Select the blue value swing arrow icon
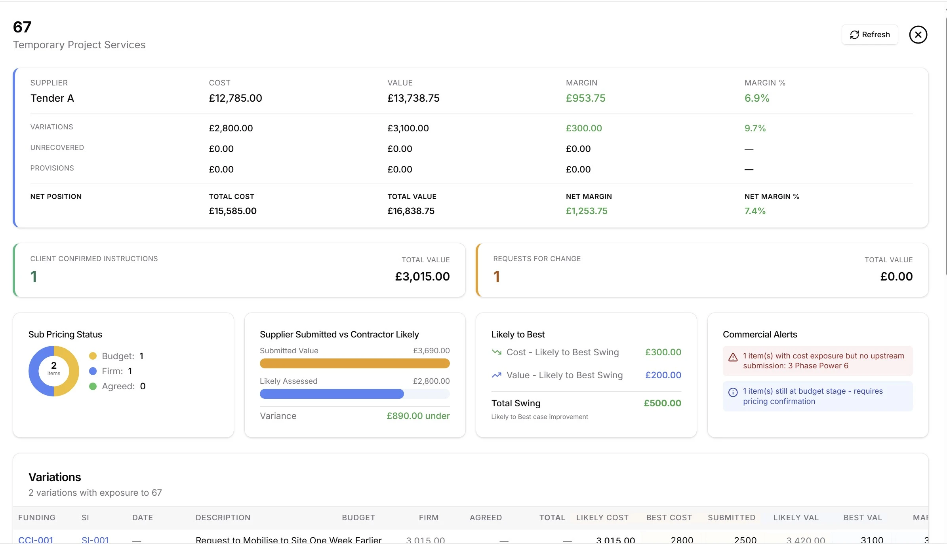The width and height of the screenshot is (947, 544). click(x=496, y=375)
